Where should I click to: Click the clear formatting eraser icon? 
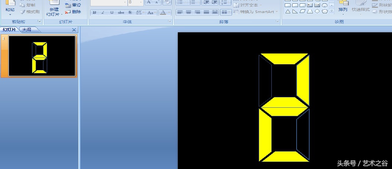coord(167,2)
